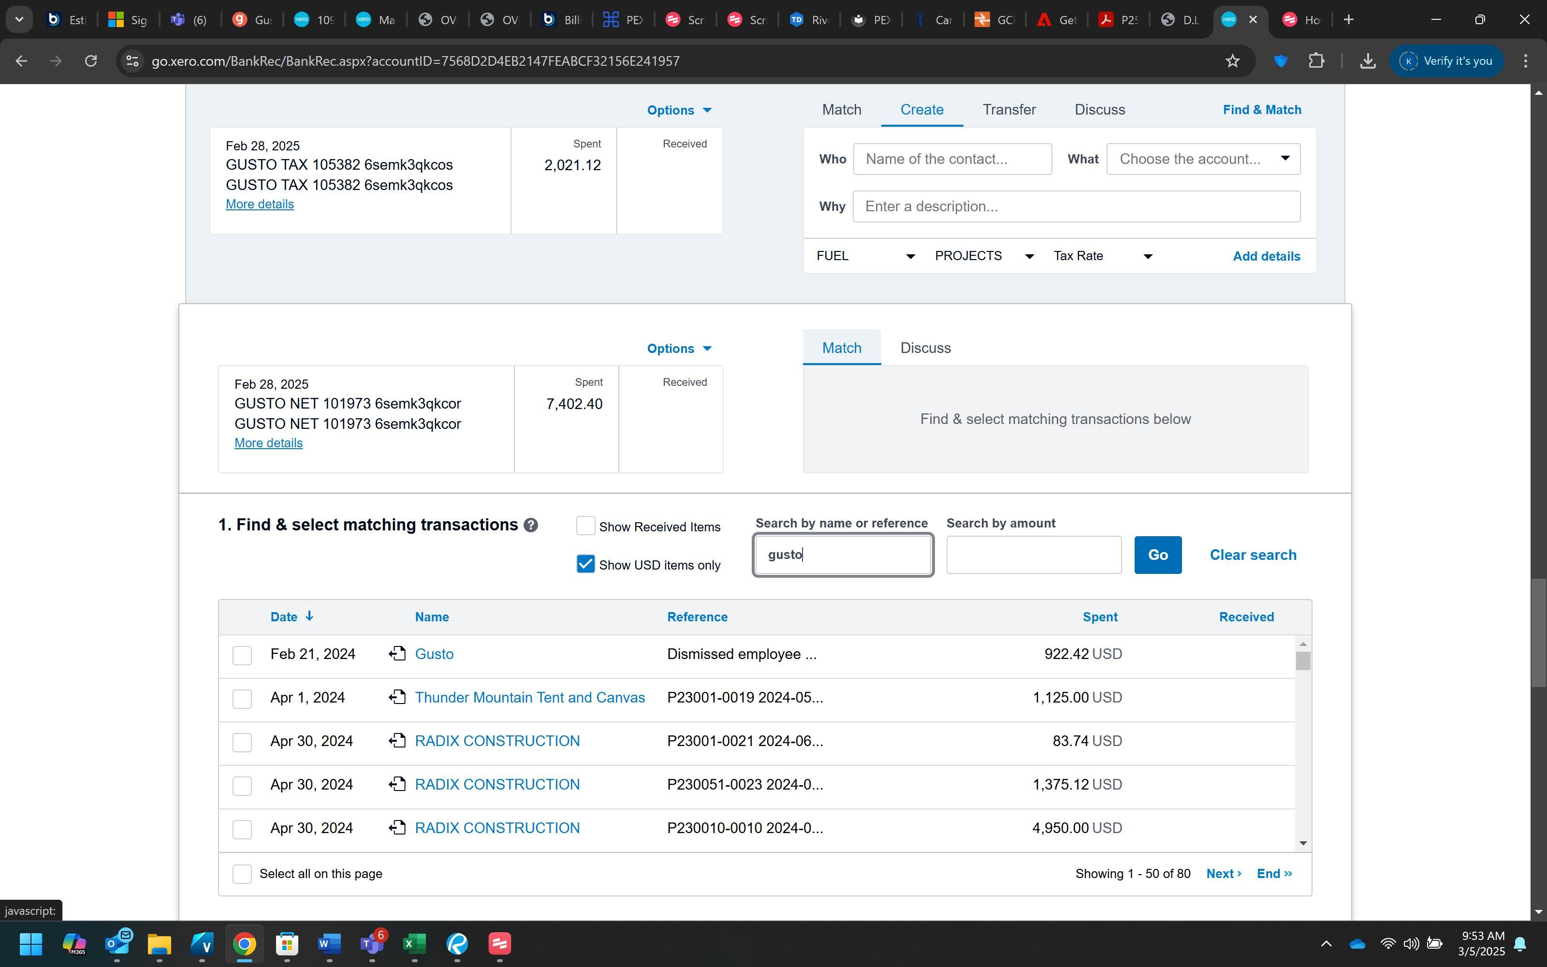Viewport: 1547px width, 967px height.
Task: Click Clear search link
Action: 1252,555
